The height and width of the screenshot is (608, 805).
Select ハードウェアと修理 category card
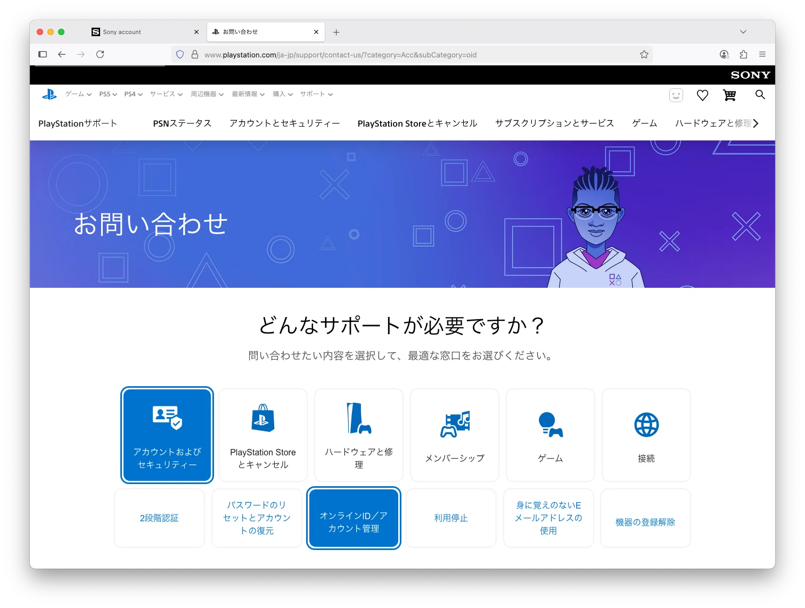coord(359,435)
